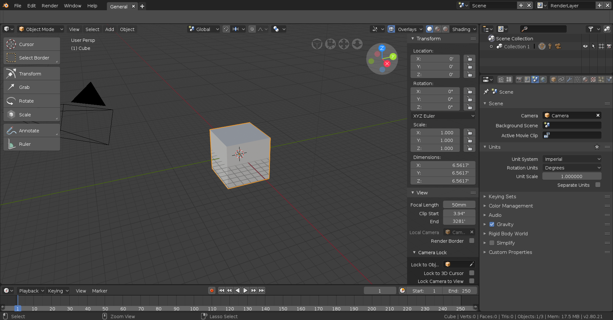Viewport: 613px width, 320px height.
Task: Pin the Scene properties context
Action: click(486, 92)
